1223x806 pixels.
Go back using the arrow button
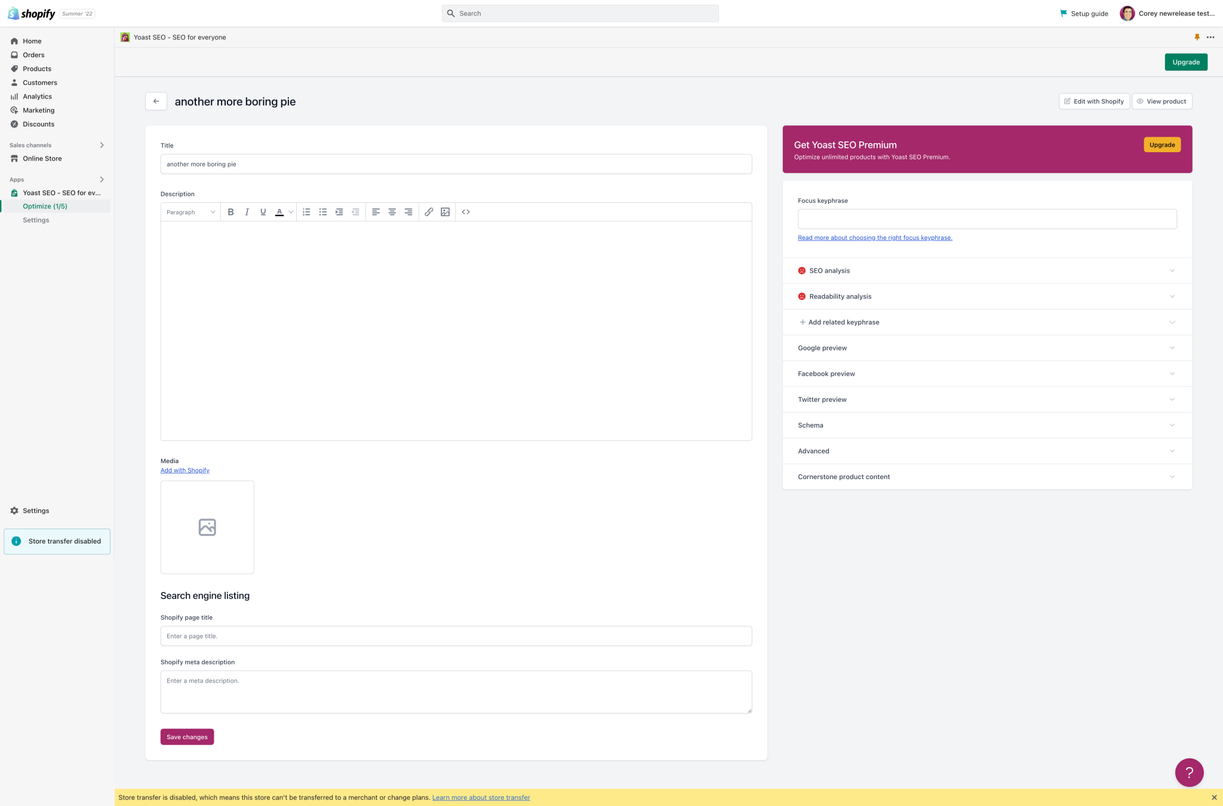(x=156, y=101)
